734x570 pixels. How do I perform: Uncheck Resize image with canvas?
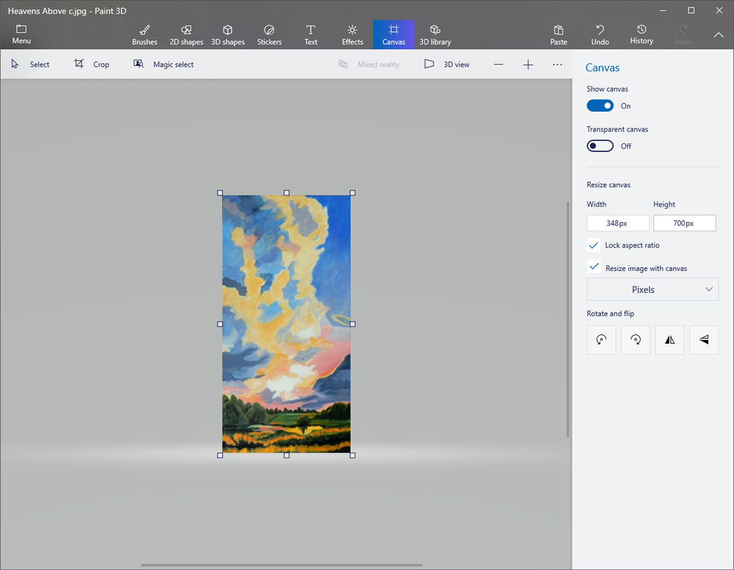click(x=594, y=267)
